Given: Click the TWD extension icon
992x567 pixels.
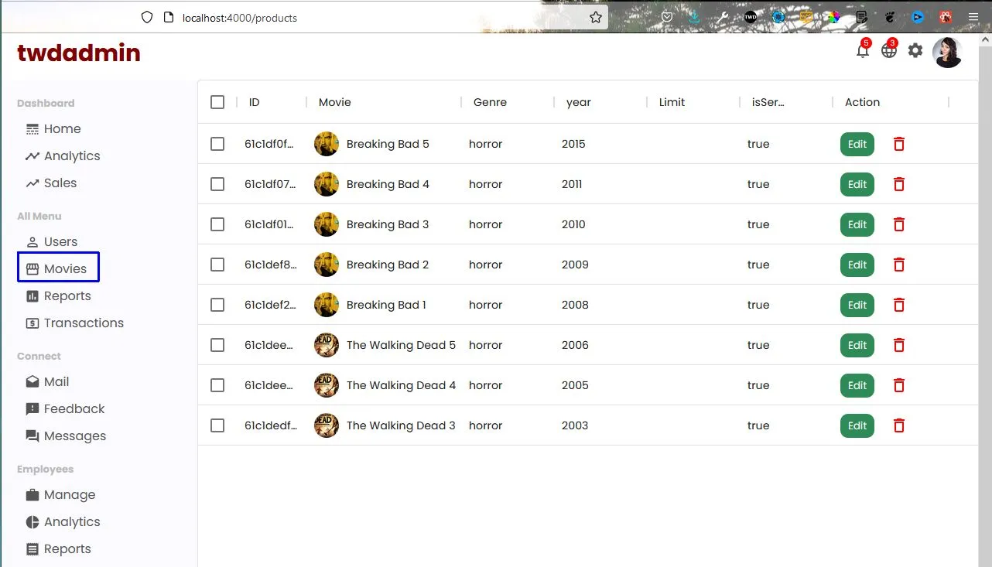Looking at the screenshot, I should (x=751, y=17).
